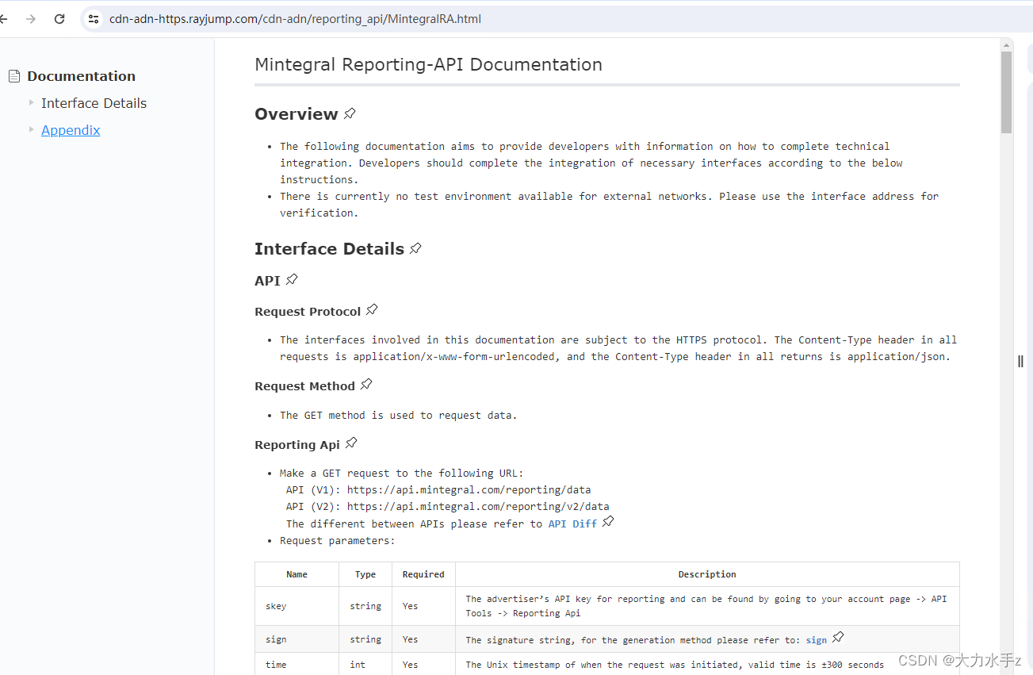Click the API (V1) reporting/data URL line
1033x675 pixels.
click(x=438, y=489)
